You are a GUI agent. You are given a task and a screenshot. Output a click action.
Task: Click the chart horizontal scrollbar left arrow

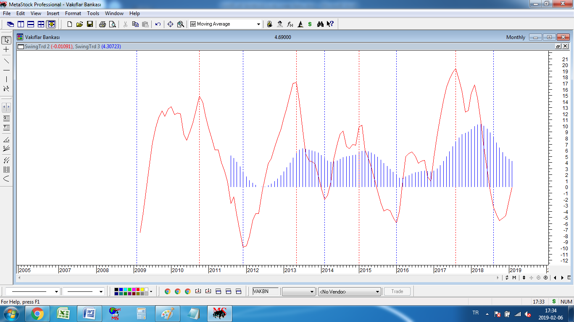(18, 278)
